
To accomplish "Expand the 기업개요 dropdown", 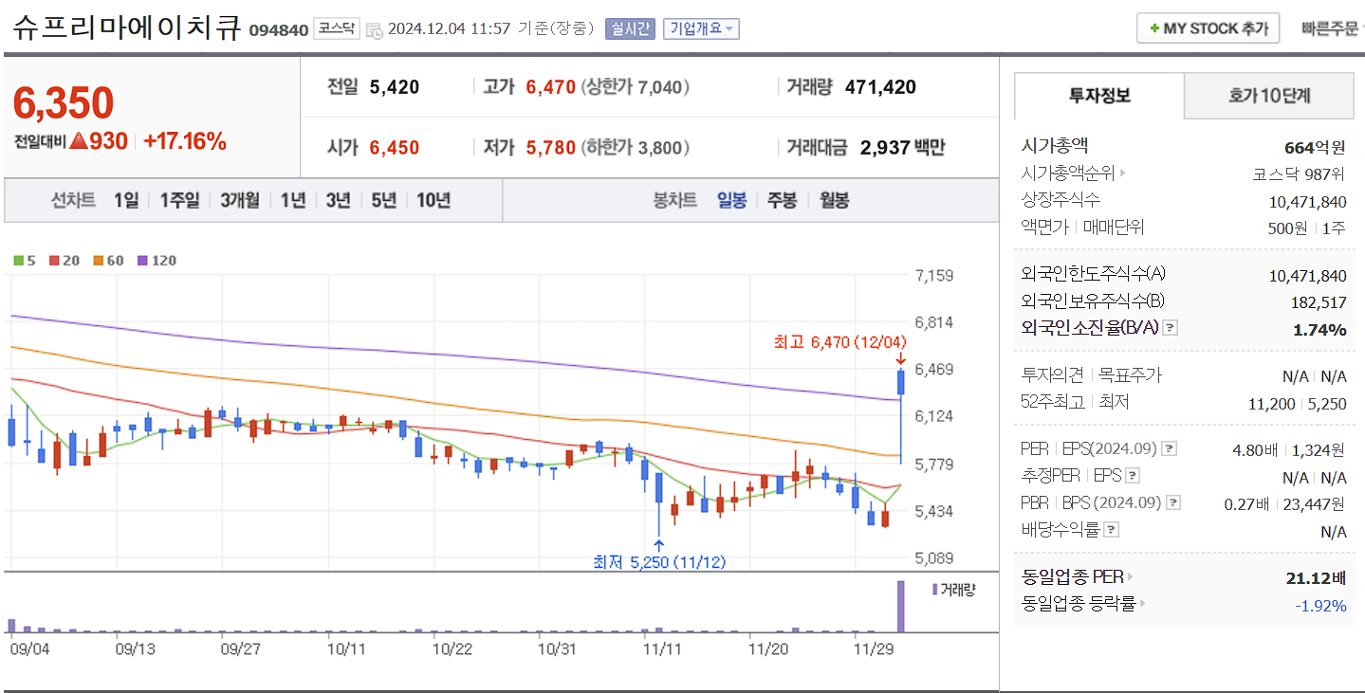I will coord(701,28).
